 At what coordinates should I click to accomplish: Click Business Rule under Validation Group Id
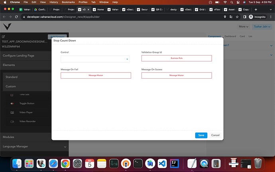click(x=177, y=58)
